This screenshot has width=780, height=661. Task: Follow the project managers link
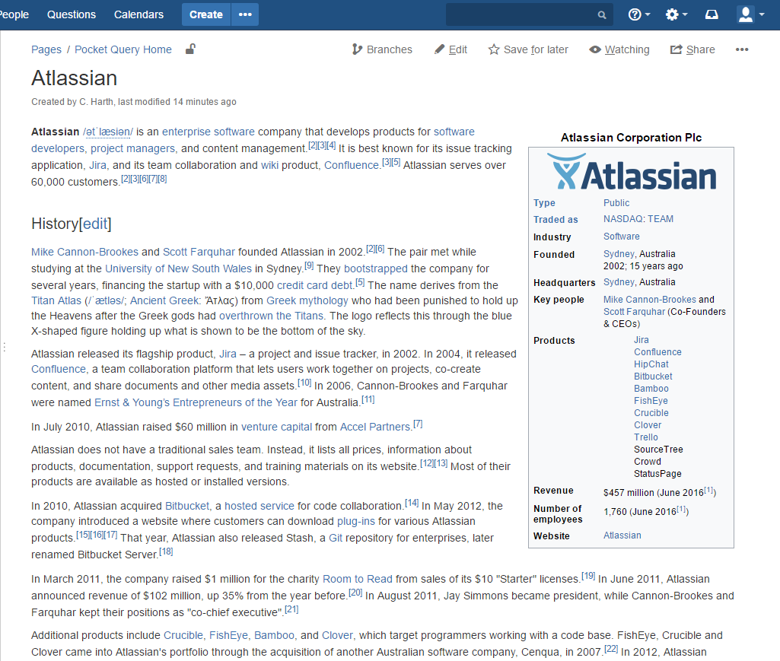click(133, 148)
